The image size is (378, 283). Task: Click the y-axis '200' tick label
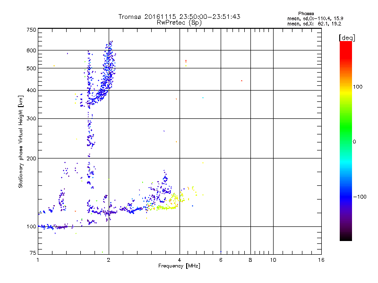(31, 158)
